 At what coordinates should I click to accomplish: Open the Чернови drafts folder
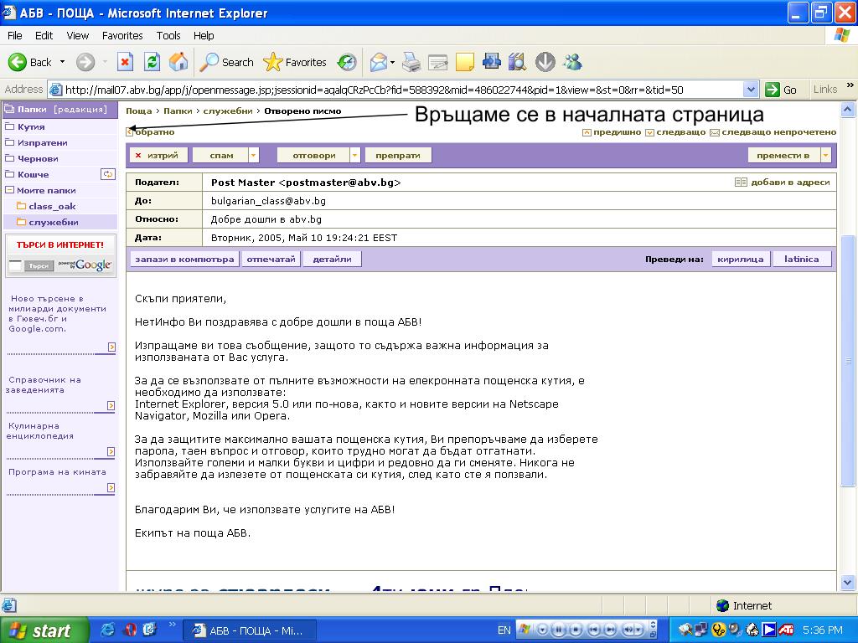tap(38, 158)
